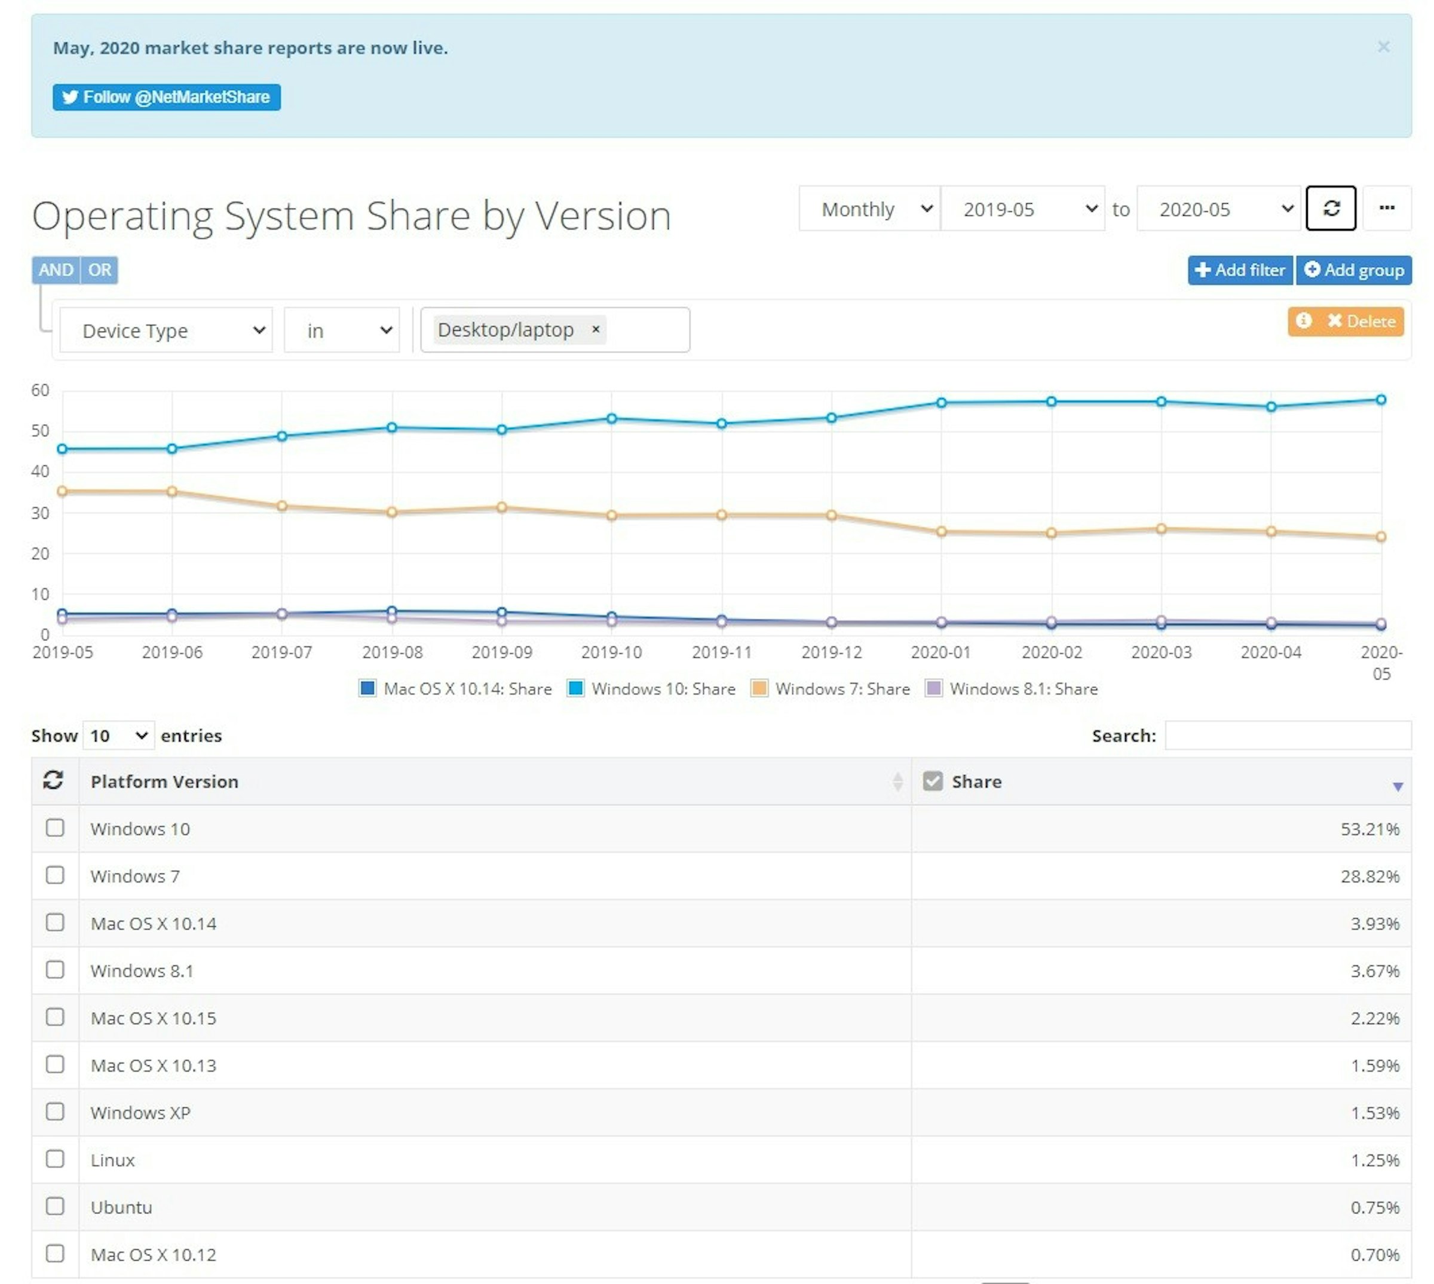Screen dimensions: 1434x1284
Task: Dismiss the May 2020 announcement banner
Action: 1383,47
